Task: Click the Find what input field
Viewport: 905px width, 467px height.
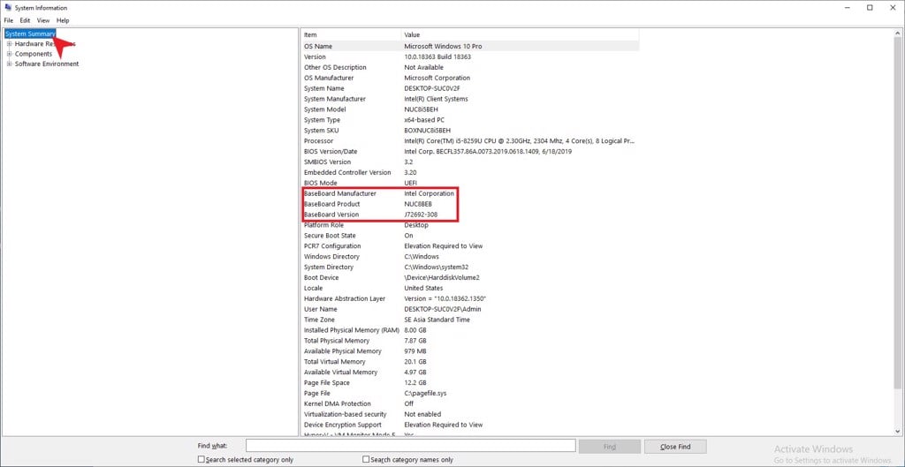Action: [410, 446]
